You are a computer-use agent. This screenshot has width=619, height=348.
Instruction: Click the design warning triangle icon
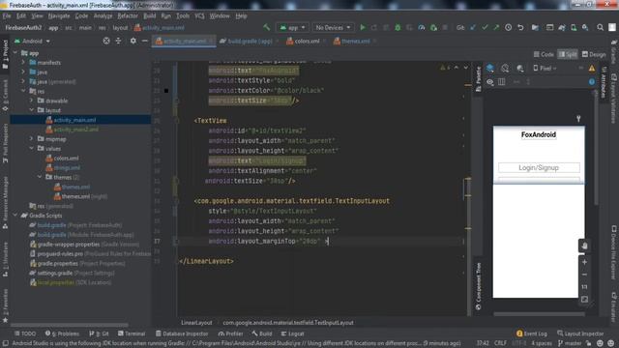[x=592, y=69]
